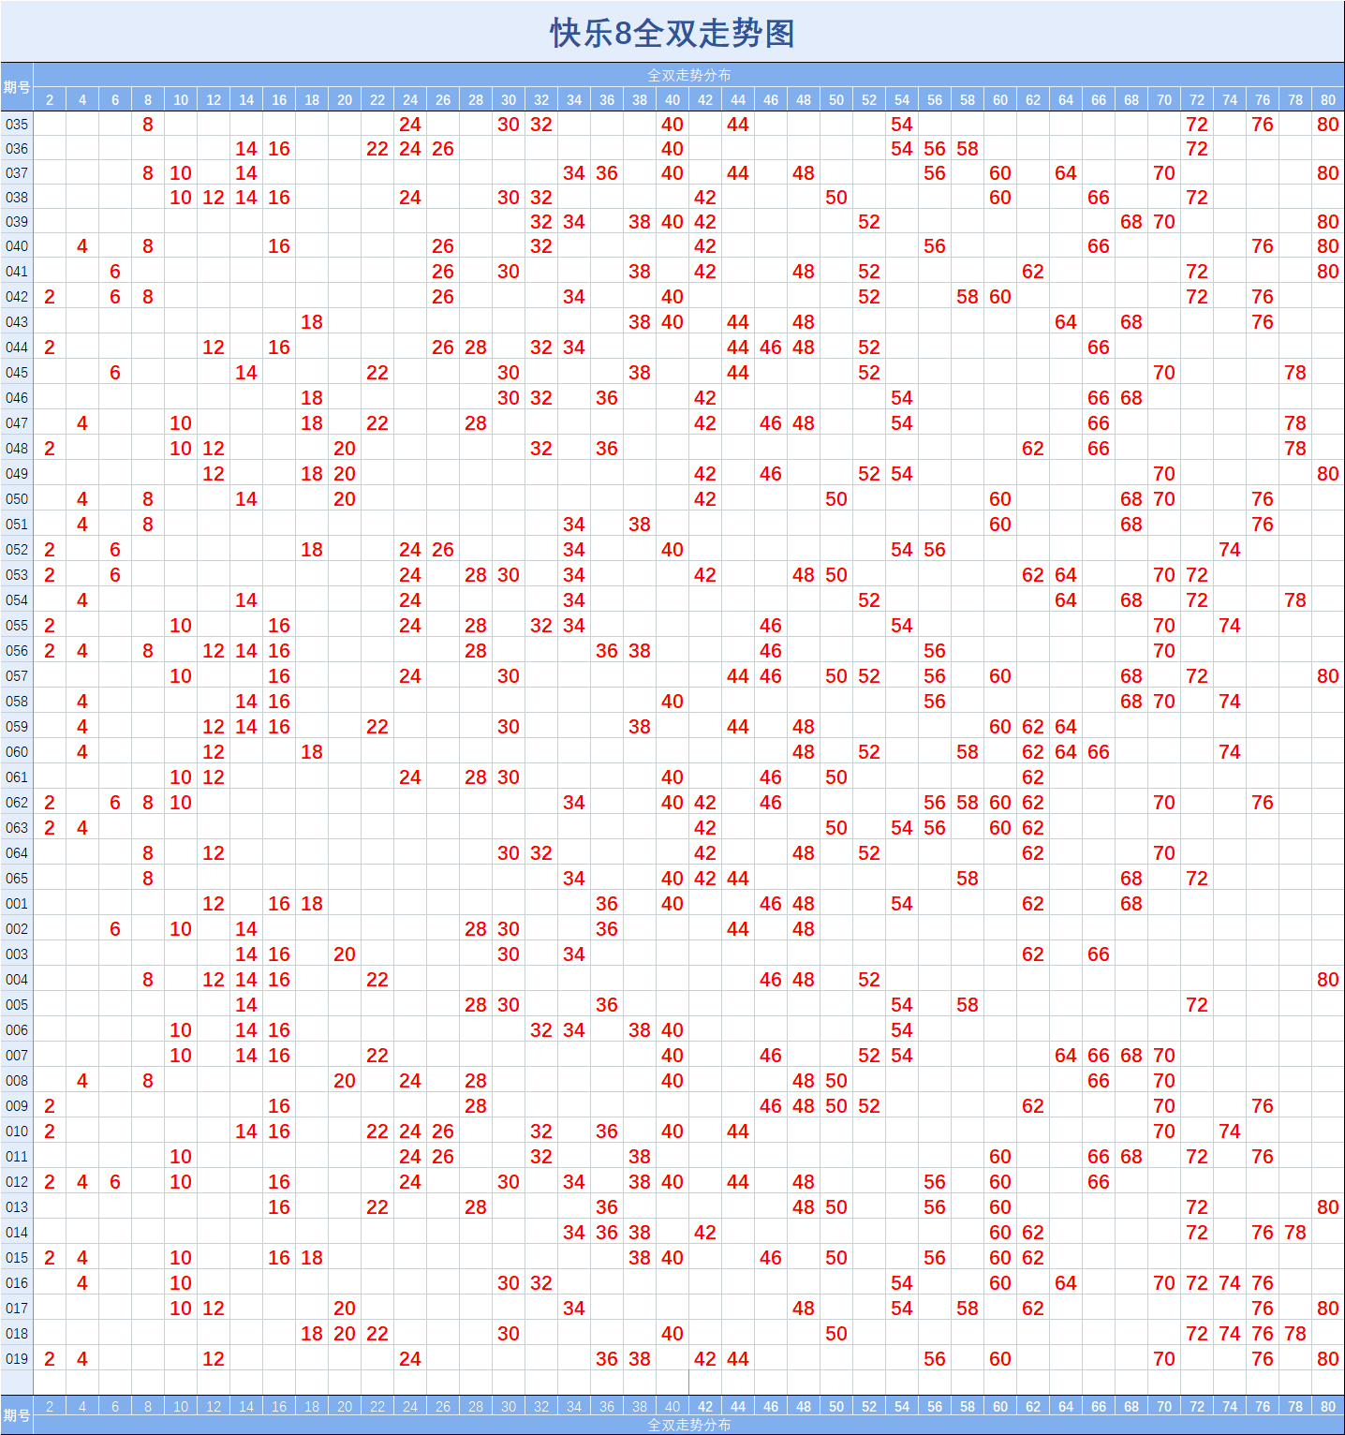1345x1435 pixels.
Task: Click period number 035 row label
Action: 17,124
